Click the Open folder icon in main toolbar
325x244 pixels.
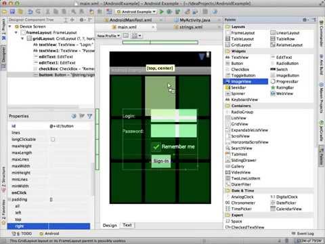[5, 12]
